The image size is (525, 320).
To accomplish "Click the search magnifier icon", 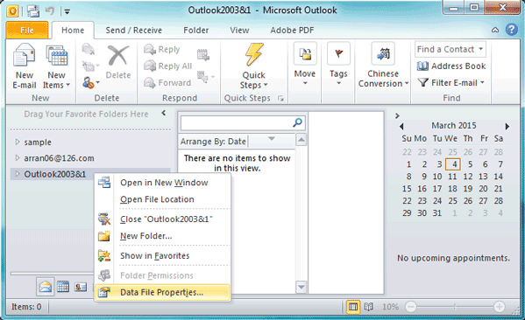I will pyautogui.click(x=297, y=123).
